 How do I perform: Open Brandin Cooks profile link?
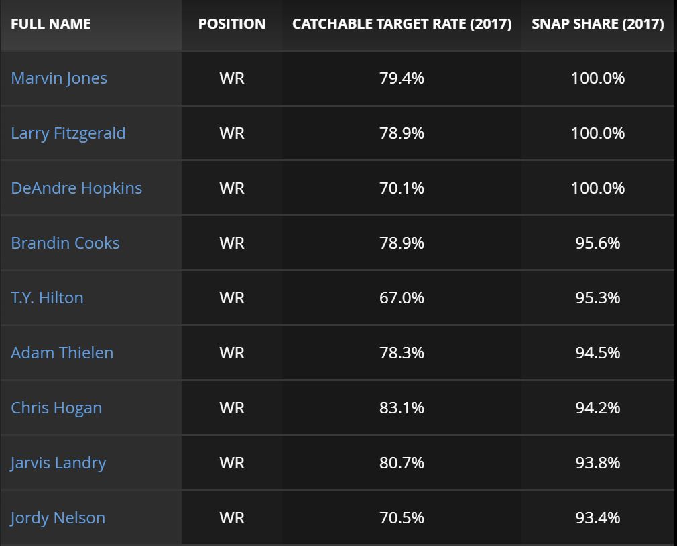pyautogui.click(x=65, y=243)
